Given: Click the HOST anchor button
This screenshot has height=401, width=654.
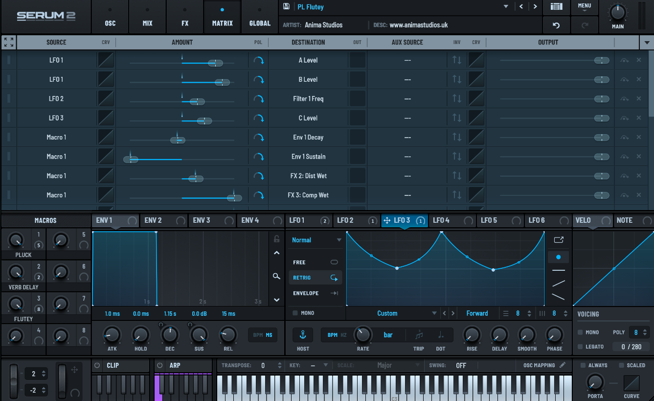Looking at the screenshot, I should 303,335.
